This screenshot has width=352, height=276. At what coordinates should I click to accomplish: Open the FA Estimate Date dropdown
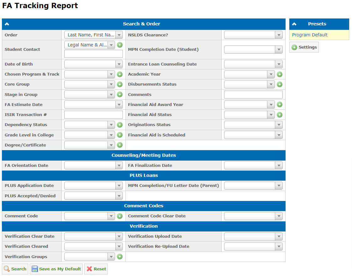pyautogui.click(x=93, y=104)
